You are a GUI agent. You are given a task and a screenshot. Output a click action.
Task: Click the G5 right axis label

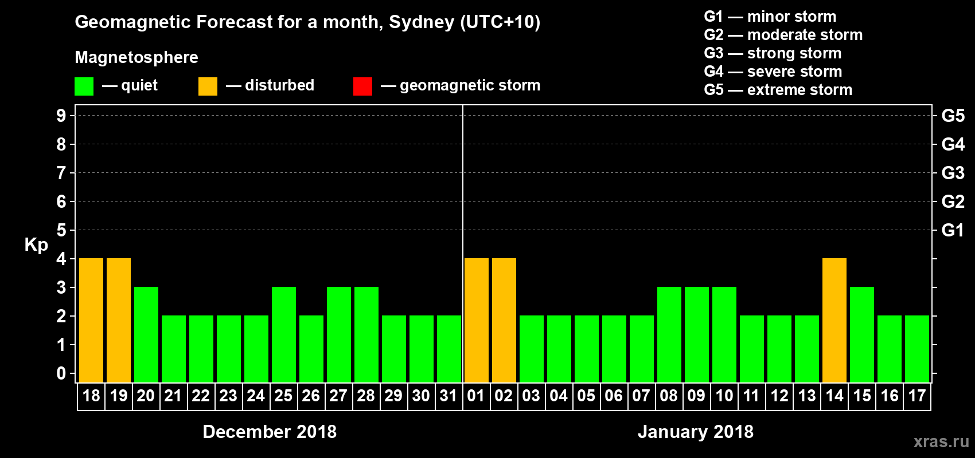click(953, 116)
